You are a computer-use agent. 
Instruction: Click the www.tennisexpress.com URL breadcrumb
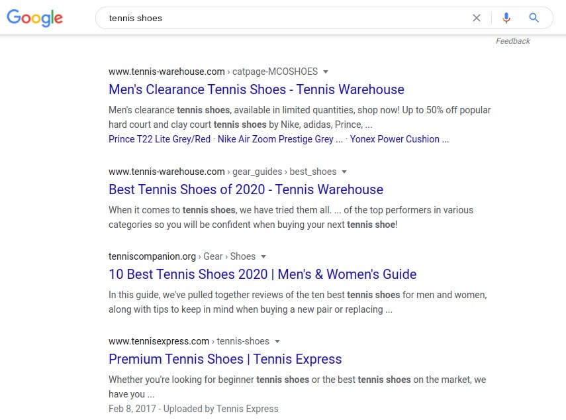click(159, 341)
